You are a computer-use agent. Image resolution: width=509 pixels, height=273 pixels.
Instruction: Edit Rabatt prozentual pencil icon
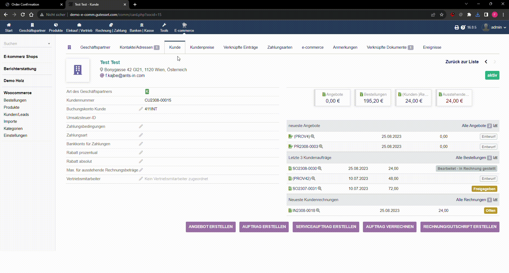[x=141, y=153]
